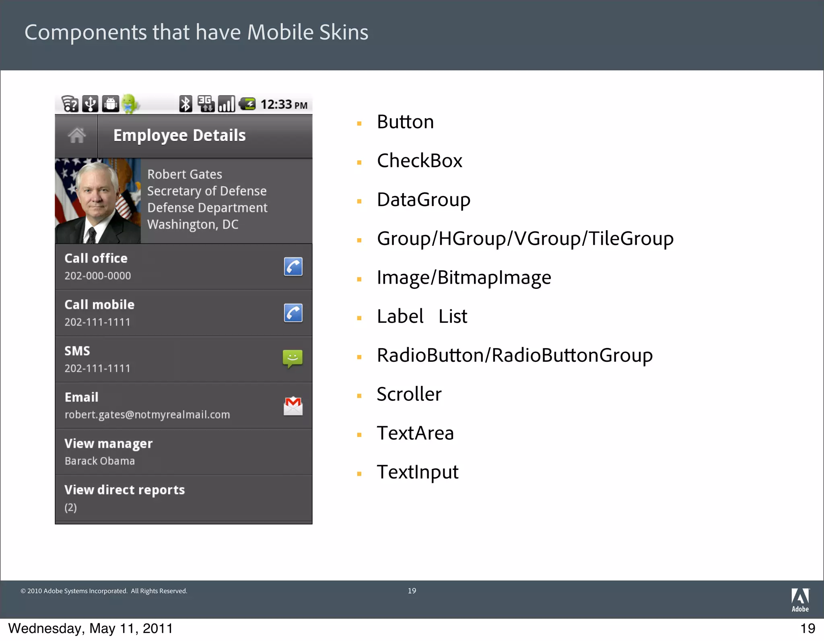This screenshot has width=824, height=641.
Task: Click the Components that have Mobile Skins title
Action: pyautogui.click(x=196, y=32)
